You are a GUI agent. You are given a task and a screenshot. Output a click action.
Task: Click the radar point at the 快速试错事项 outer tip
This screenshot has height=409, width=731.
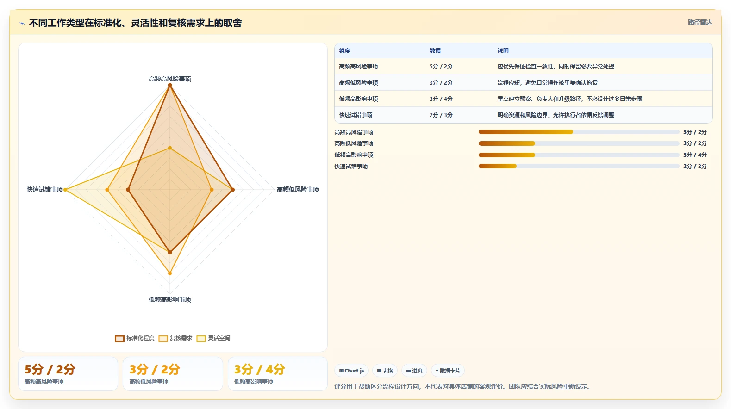coord(66,190)
